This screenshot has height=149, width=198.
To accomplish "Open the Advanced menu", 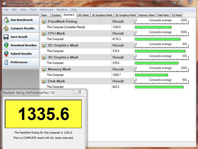I will [46, 10].
